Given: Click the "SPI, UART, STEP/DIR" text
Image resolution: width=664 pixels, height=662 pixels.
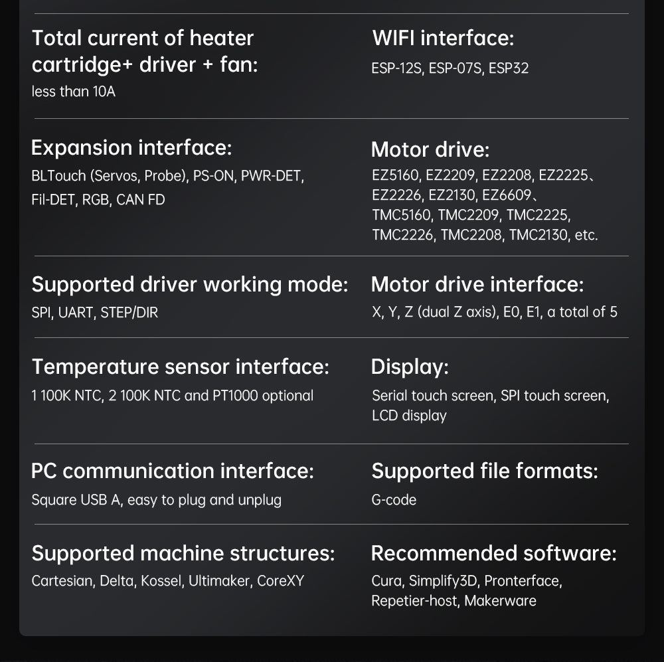Looking at the screenshot, I should pyautogui.click(x=94, y=312).
